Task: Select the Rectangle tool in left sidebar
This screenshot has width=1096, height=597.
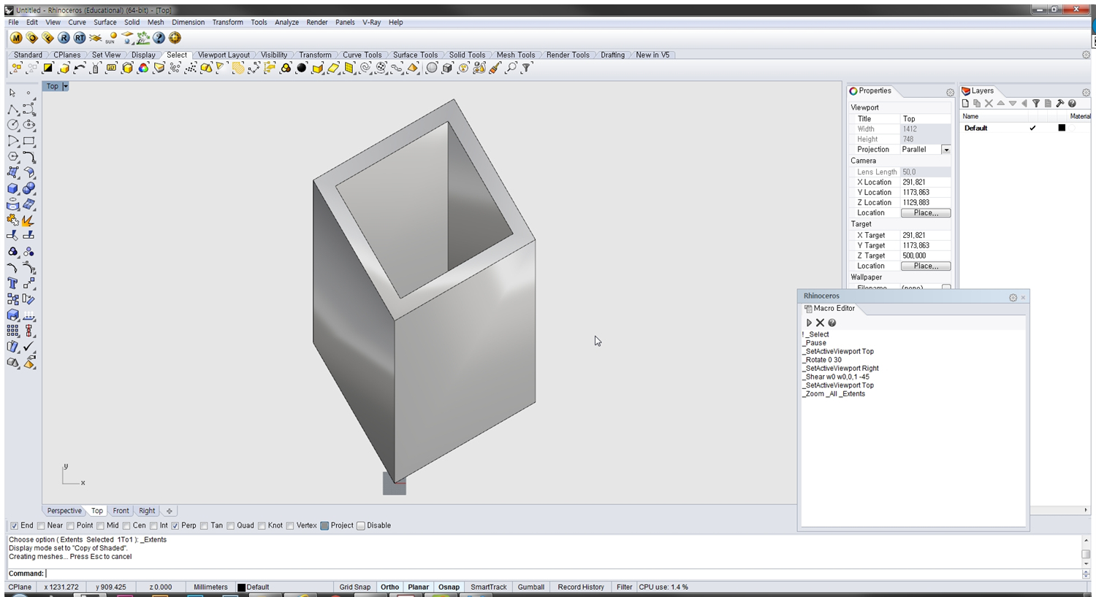Action: 28,141
